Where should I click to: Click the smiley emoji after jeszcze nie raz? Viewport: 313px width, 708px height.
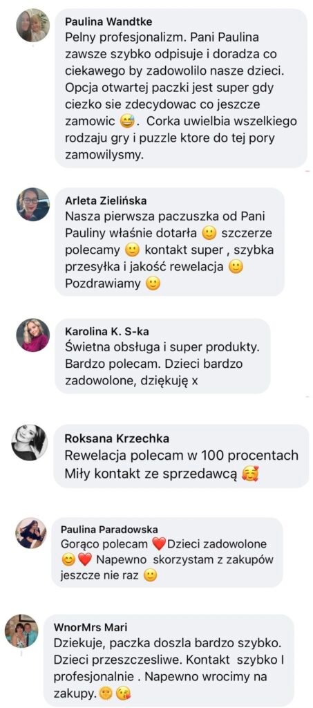pos(150,576)
